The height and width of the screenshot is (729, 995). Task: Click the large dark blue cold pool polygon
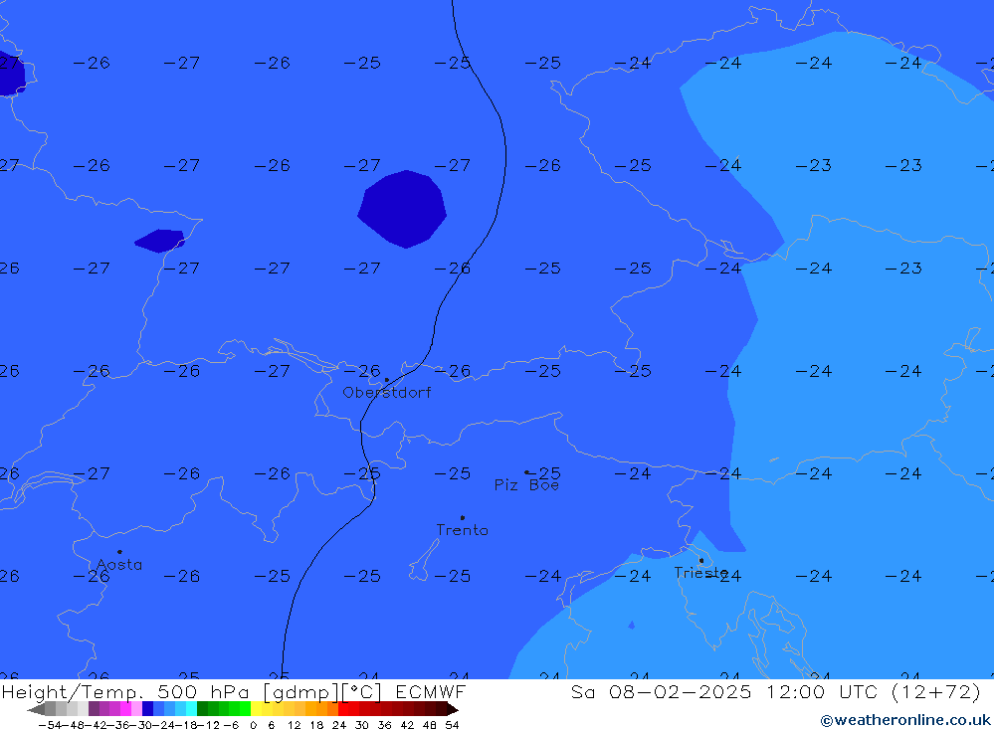point(402,209)
